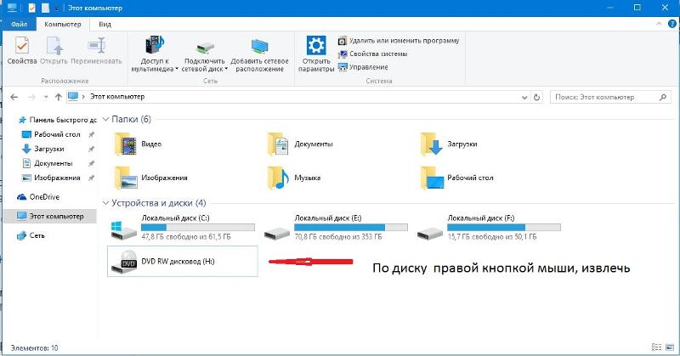This screenshot has width=680, height=356.
Task: Open recent locations dropdown arrow
Action: point(46,97)
